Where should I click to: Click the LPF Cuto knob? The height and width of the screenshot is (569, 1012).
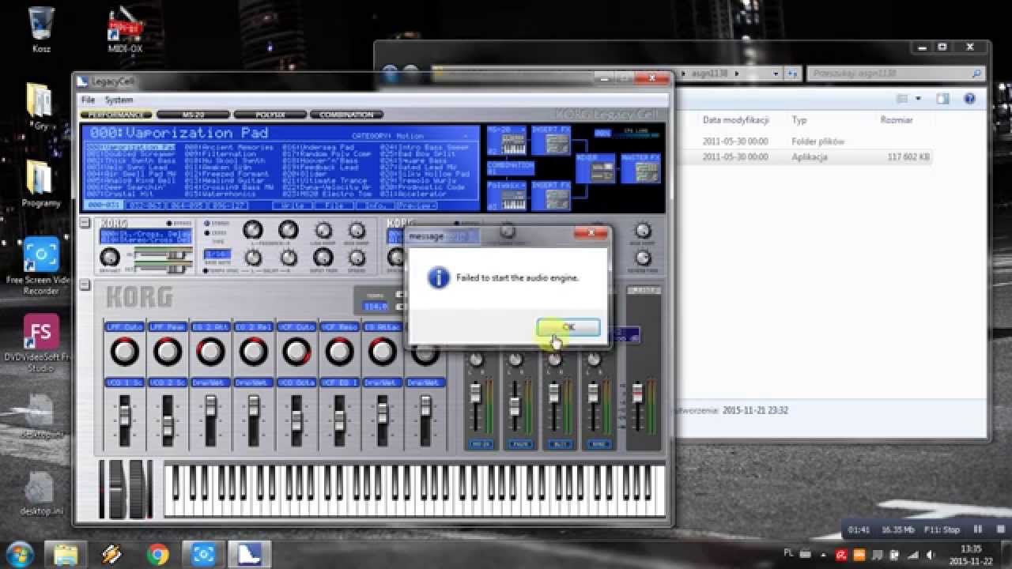click(x=125, y=351)
